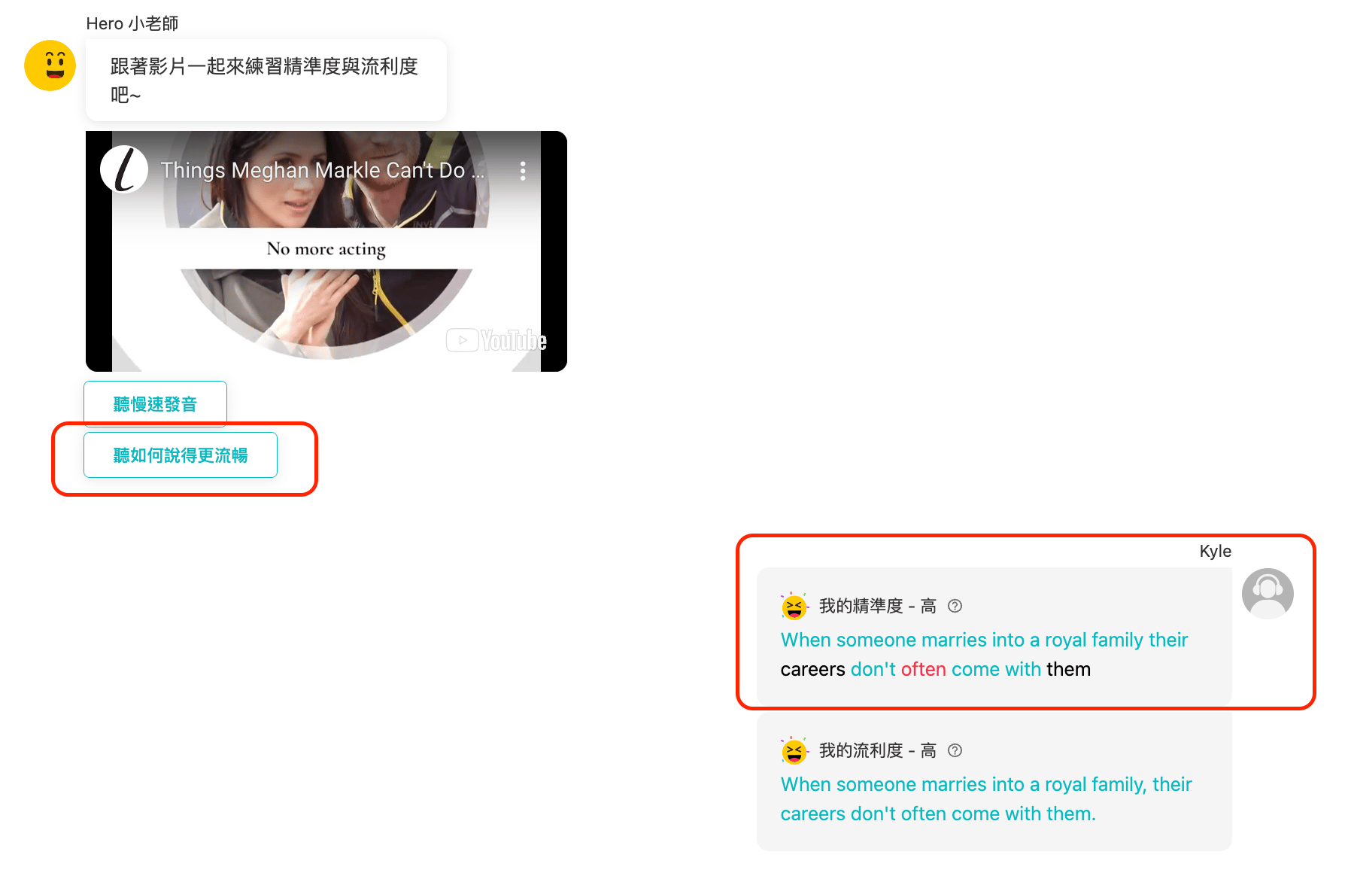Click the Kyle username label
The width and height of the screenshot is (1348, 882).
tap(1215, 551)
